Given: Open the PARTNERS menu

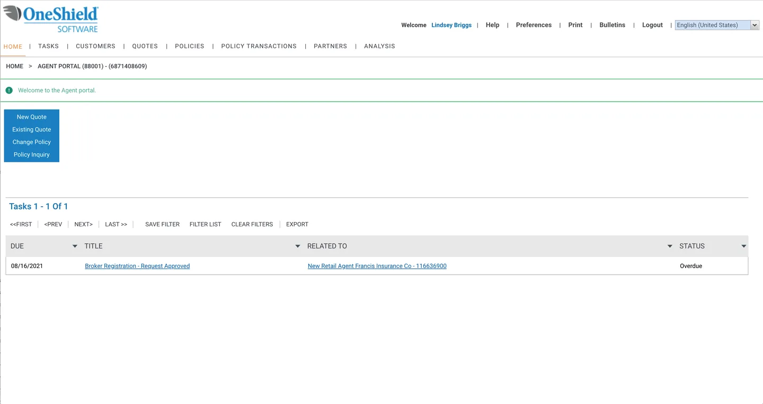Looking at the screenshot, I should point(330,46).
